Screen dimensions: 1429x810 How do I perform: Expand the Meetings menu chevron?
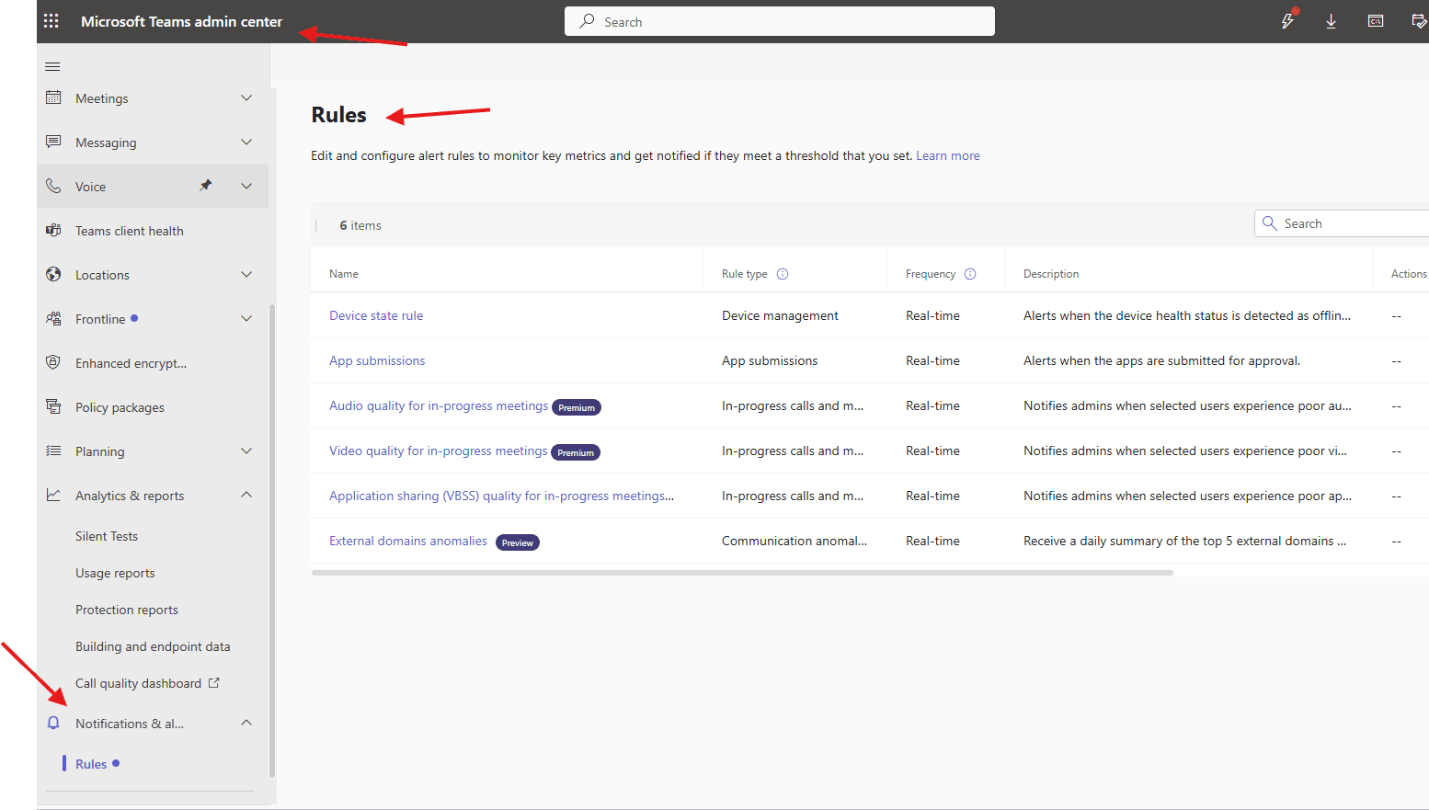246,97
